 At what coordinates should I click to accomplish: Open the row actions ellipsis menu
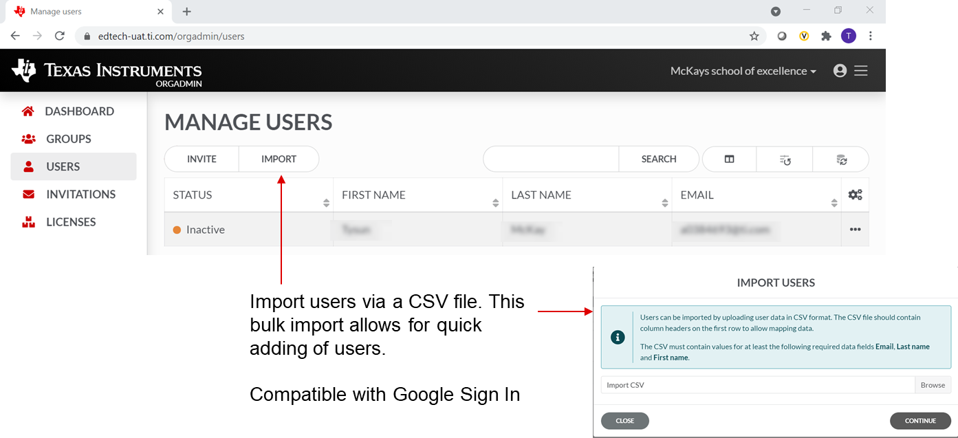855,230
